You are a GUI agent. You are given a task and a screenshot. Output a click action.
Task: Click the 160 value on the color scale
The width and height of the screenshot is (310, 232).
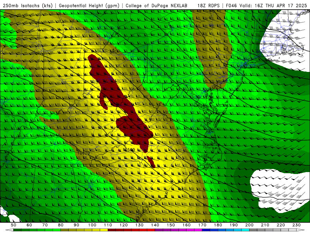(x=186, y=225)
